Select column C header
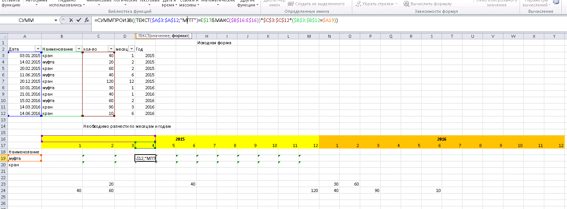 [98, 36]
